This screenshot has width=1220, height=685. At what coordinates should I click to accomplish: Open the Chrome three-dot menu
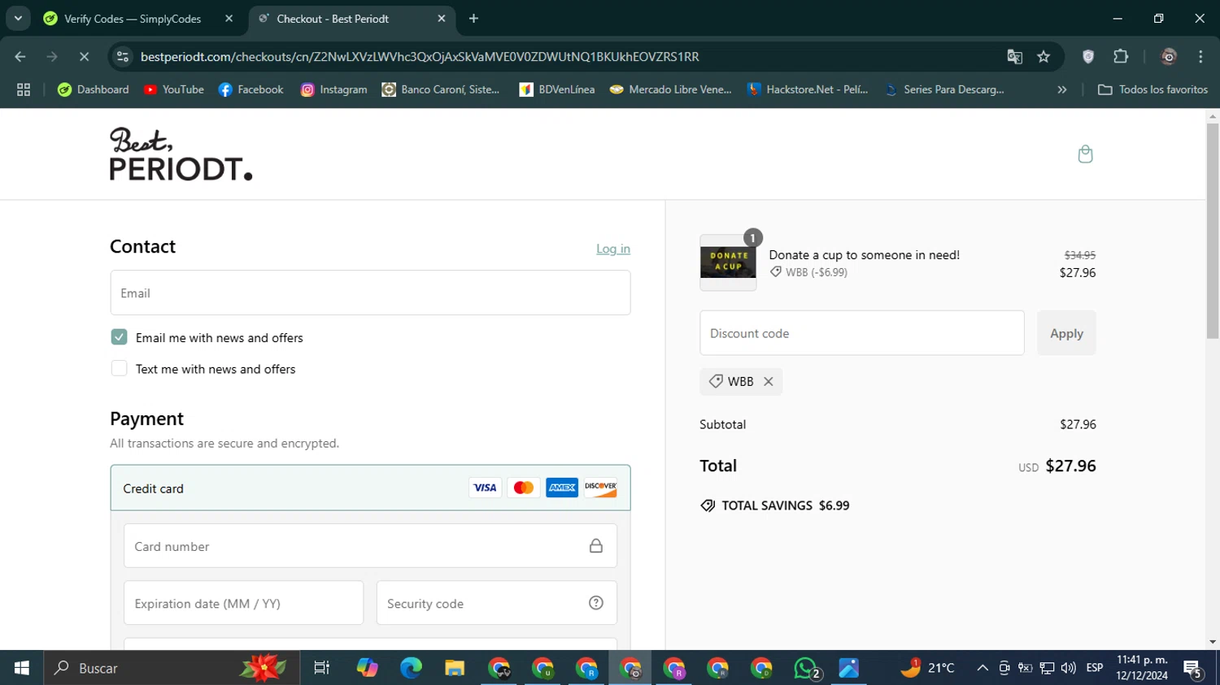tap(1200, 57)
